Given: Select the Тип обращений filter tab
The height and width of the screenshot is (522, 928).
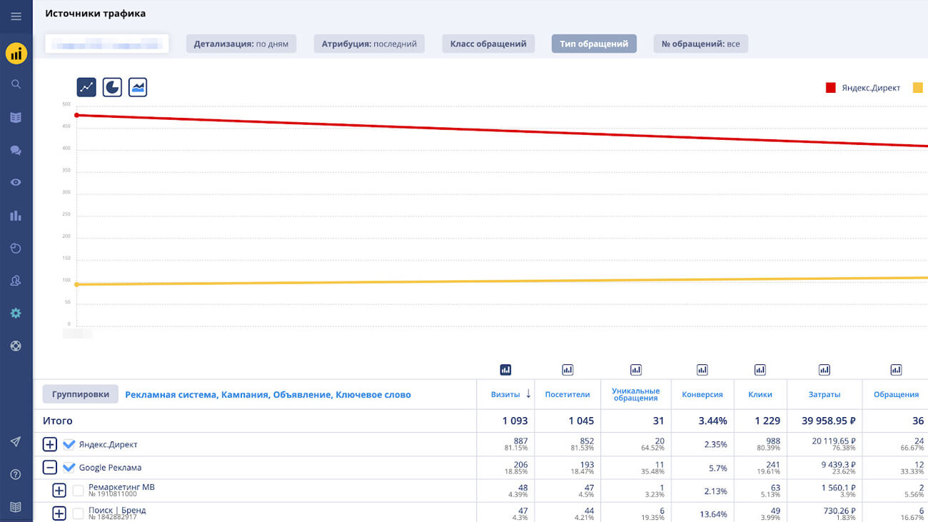Looking at the screenshot, I should click(x=593, y=44).
